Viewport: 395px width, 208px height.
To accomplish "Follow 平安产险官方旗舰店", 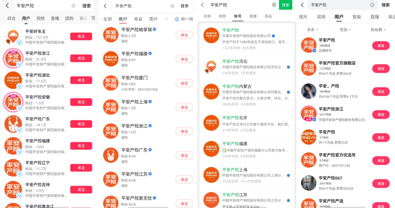I will coord(381,69).
